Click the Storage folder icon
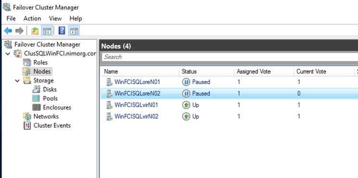 [27, 81]
